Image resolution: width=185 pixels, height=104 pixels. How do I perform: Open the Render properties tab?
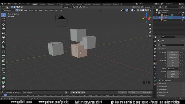(x=155, y=45)
